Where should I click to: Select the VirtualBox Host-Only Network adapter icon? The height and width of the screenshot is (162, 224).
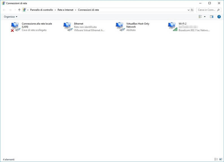[x=120, y=27]
